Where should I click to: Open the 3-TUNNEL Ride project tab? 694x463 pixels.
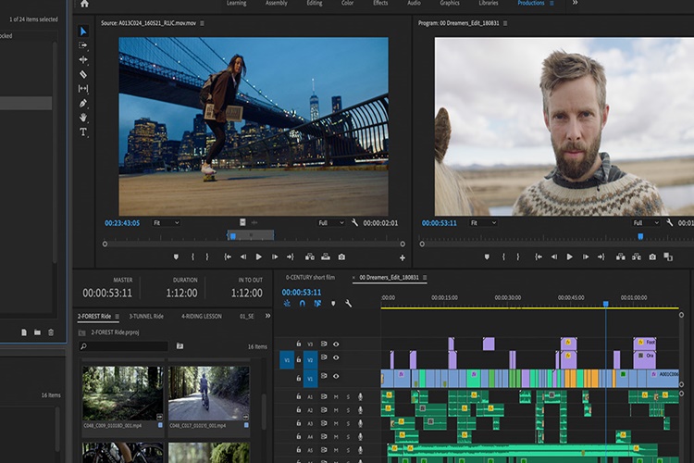click(x=145, y=316)
